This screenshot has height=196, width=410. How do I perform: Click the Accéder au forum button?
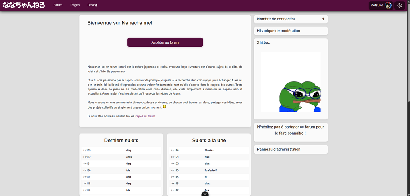click(165, 42)
